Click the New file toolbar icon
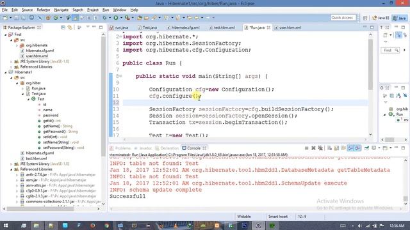This screenshot has height=230, width=410. (x=5, y=18)
